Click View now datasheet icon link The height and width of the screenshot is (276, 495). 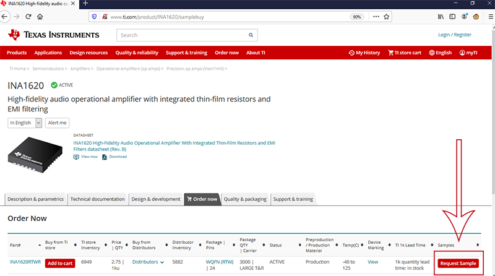[85, 157]
